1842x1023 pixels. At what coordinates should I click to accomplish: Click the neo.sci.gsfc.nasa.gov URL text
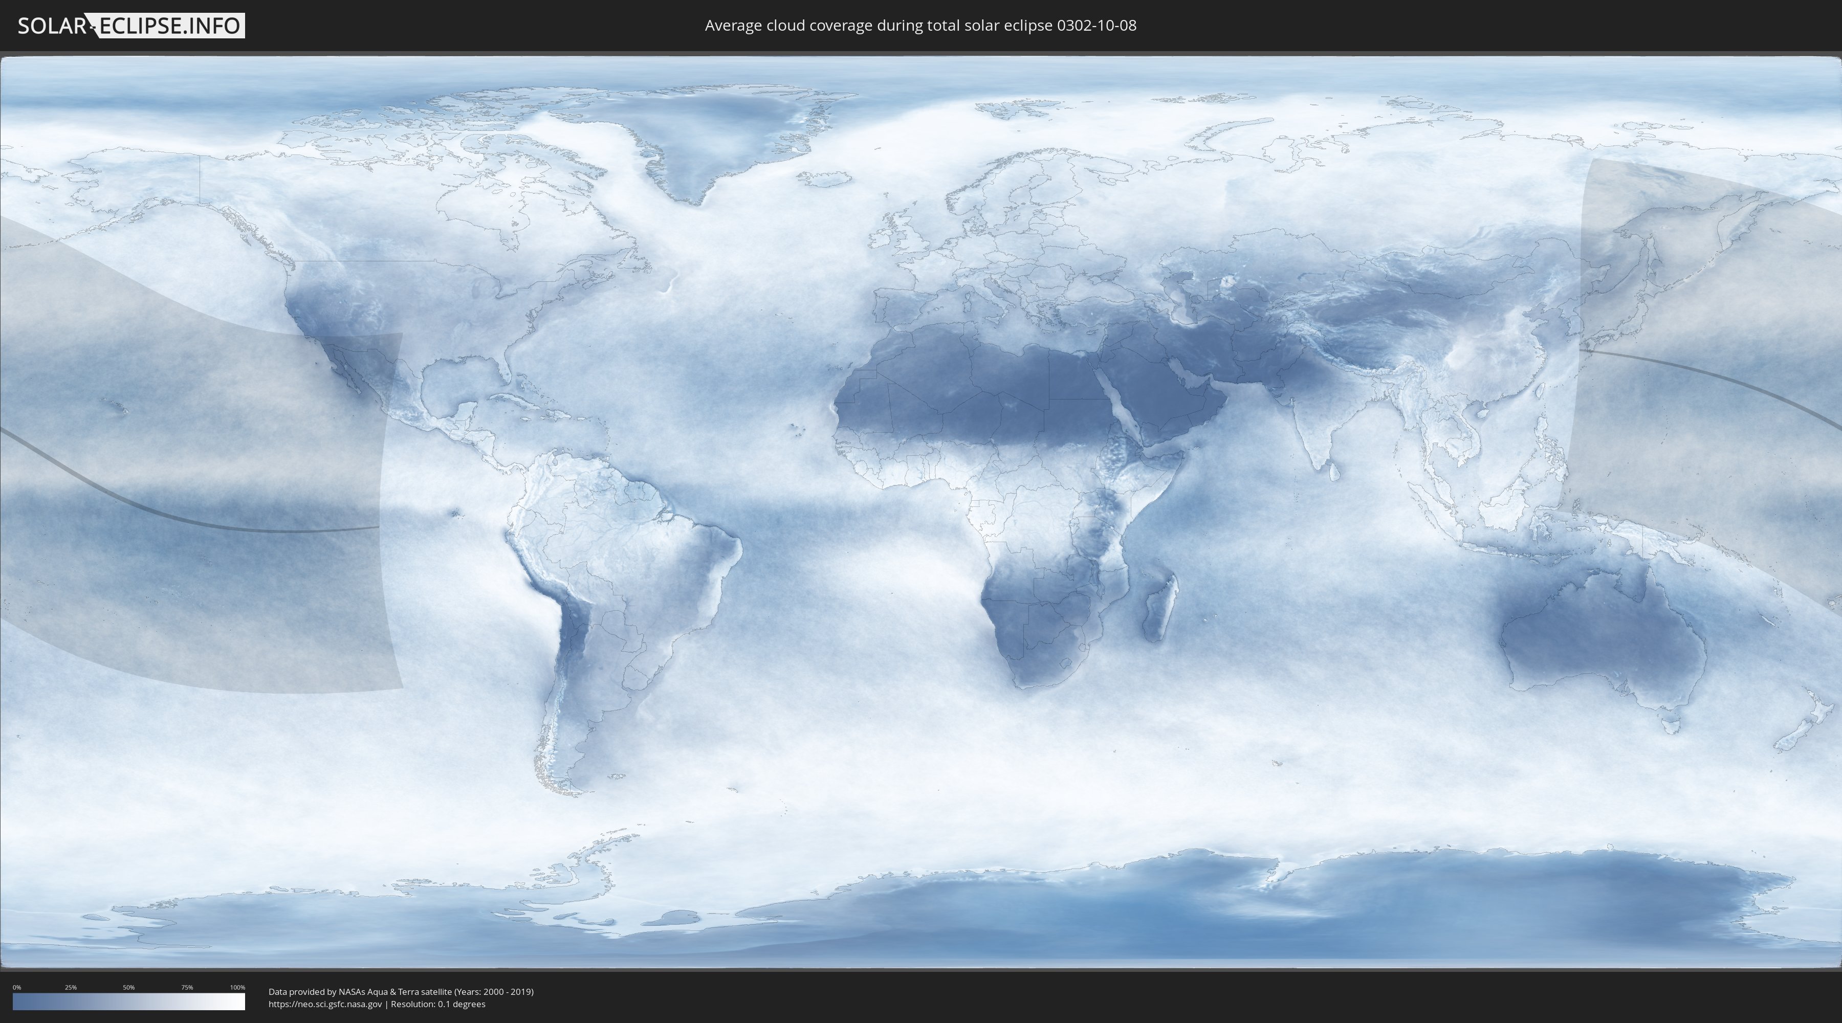325,1005
